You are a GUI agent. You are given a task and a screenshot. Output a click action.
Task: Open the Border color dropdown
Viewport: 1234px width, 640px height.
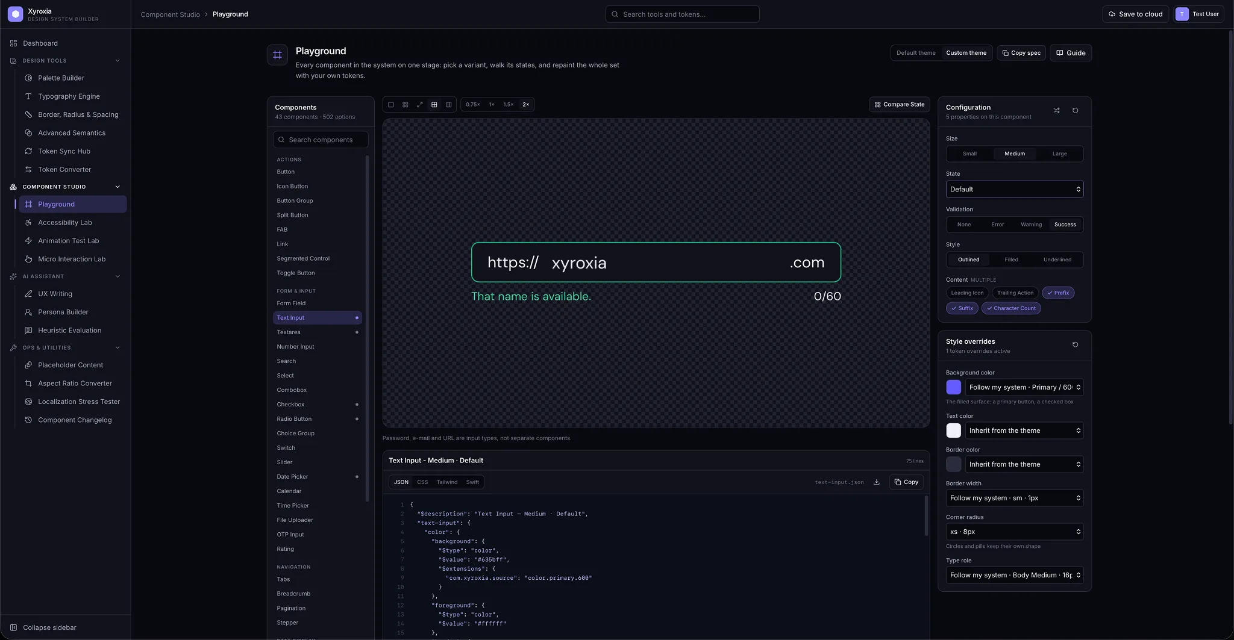[x=1024, y=465]
